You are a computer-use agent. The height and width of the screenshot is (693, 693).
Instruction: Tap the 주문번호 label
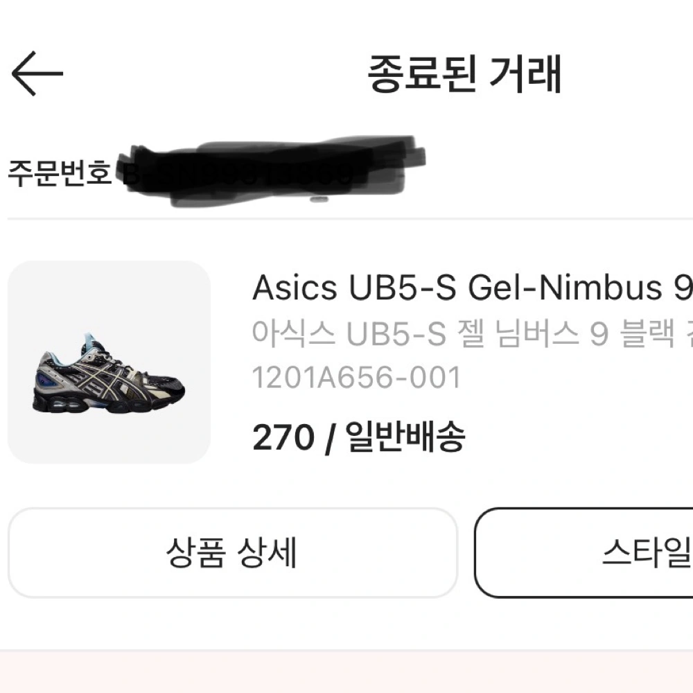(60, 173)
